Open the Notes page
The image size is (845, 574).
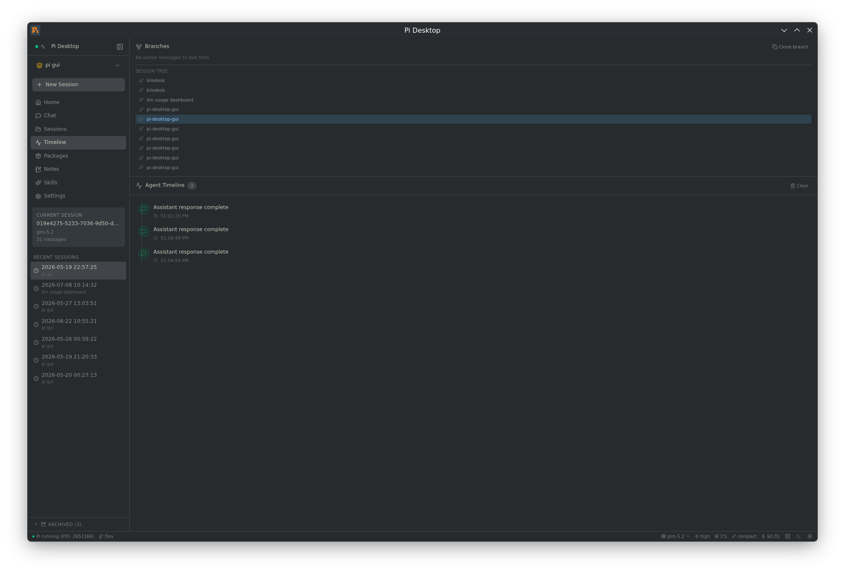(x=78, y=169)
